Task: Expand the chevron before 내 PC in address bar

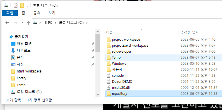Action: point(40,23)
